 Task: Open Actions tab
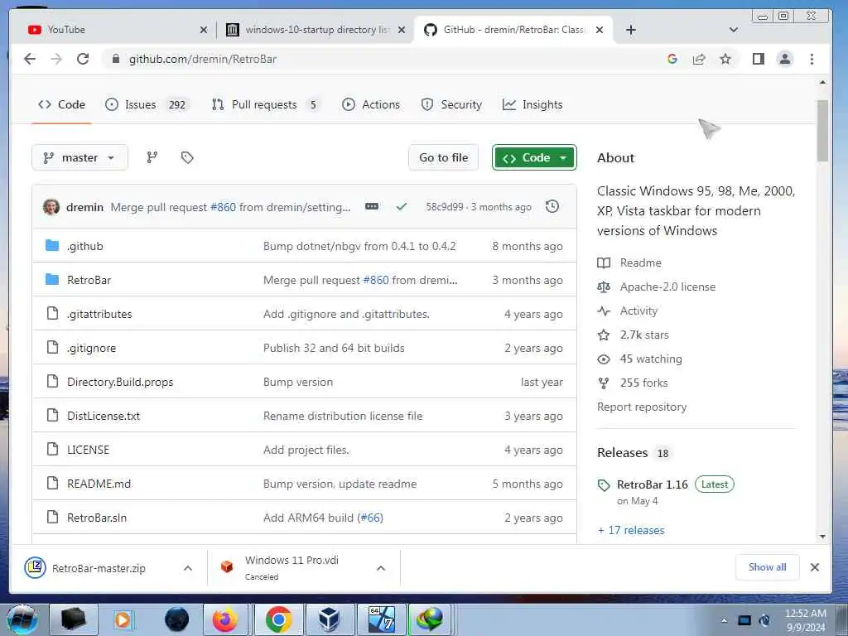[371, 104]
